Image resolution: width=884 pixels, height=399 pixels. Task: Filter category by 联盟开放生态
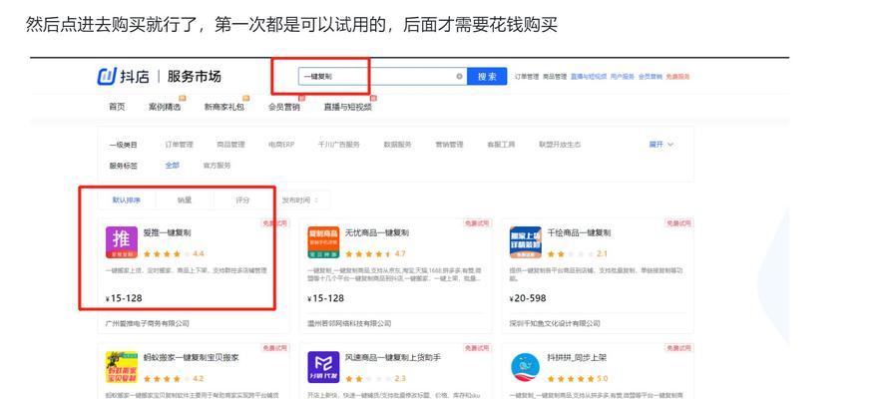pos(560,145)
